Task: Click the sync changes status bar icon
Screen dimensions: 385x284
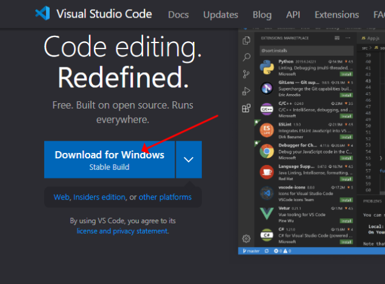Action: coord(267,251)
